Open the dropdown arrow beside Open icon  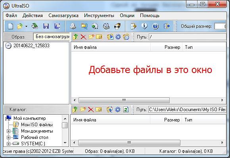click(x=26, y=27)
